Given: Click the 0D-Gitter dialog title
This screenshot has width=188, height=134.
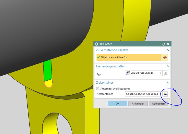Looking at the screenshot, I should [106, 44].
